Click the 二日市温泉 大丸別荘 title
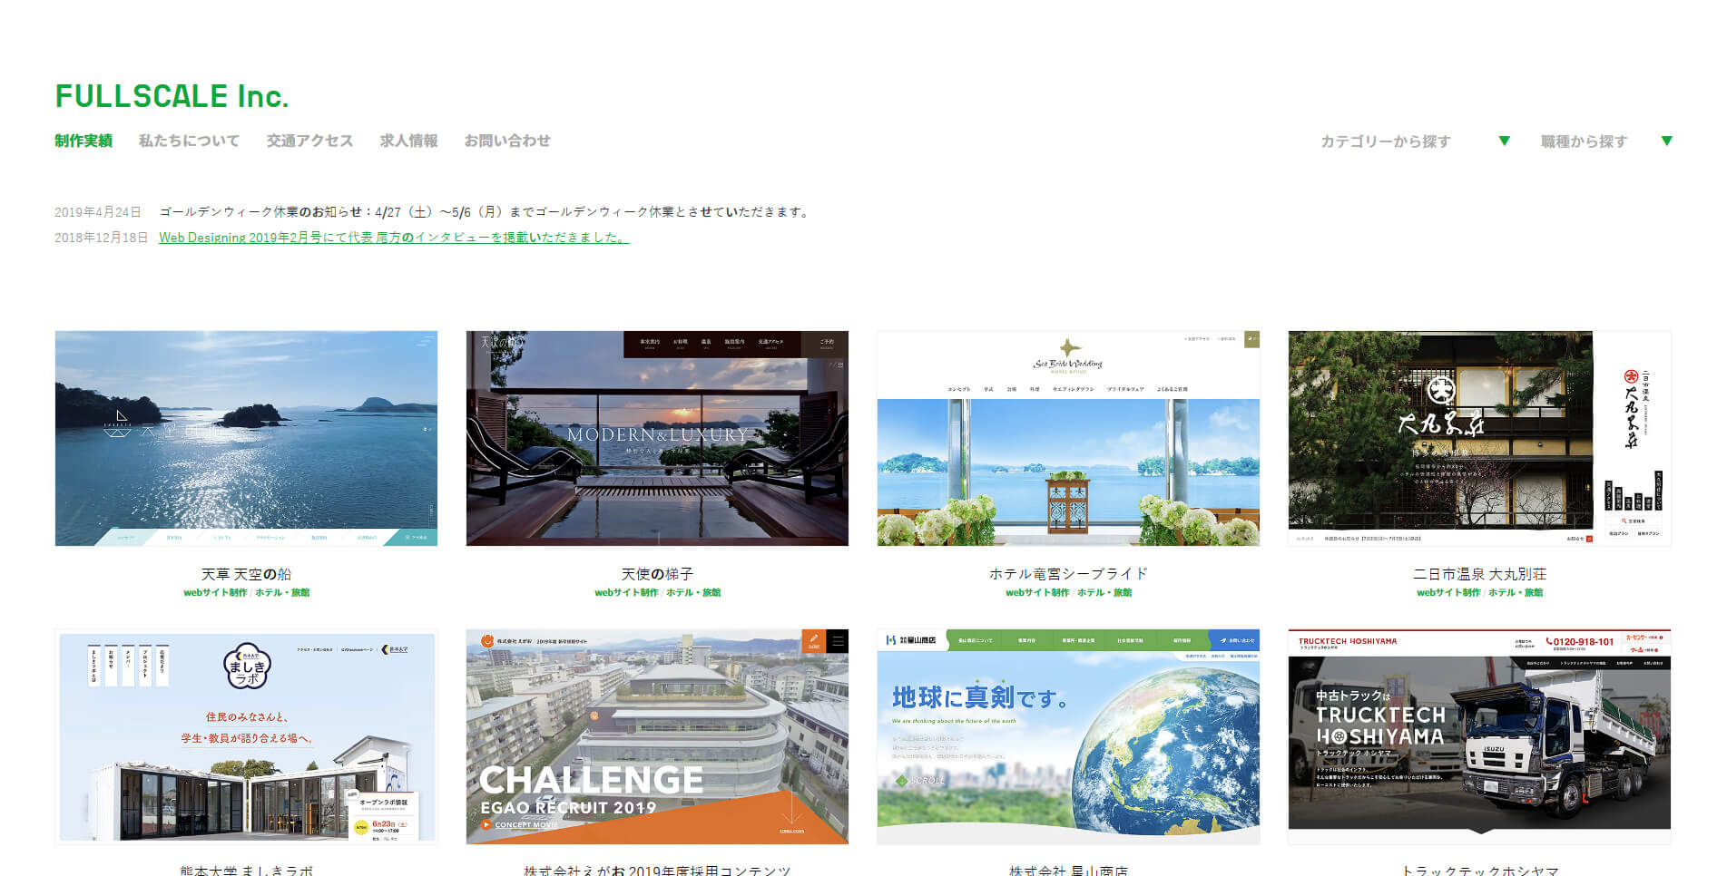The height and width of the screenshot is (876, 1727). [1479, 574]
